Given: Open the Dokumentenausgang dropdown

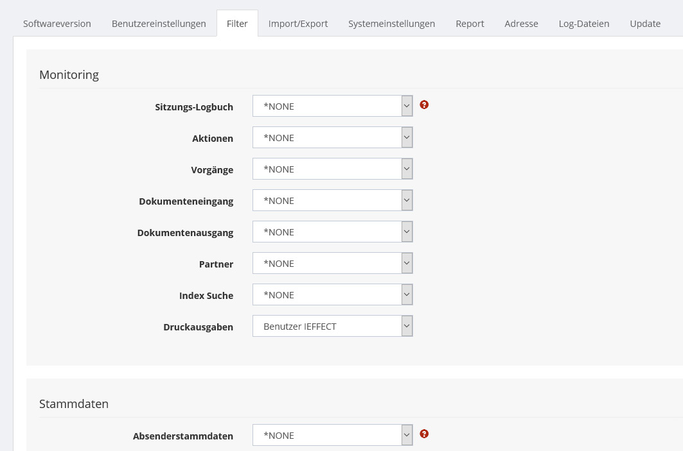Looking at the screenshot, I should (332, 232).
